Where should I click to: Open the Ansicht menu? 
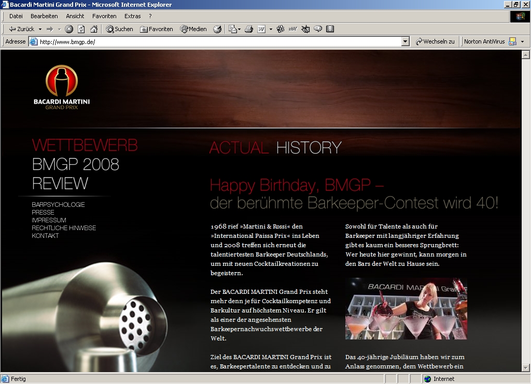(x=75, y=16)
